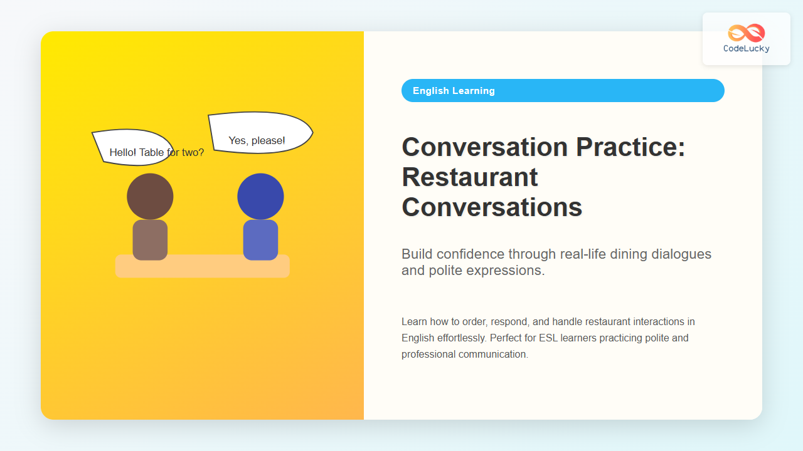This screenshot has width=803, height=451.
Task: Click the brown figure's head circle
Action: pos(150,196)
